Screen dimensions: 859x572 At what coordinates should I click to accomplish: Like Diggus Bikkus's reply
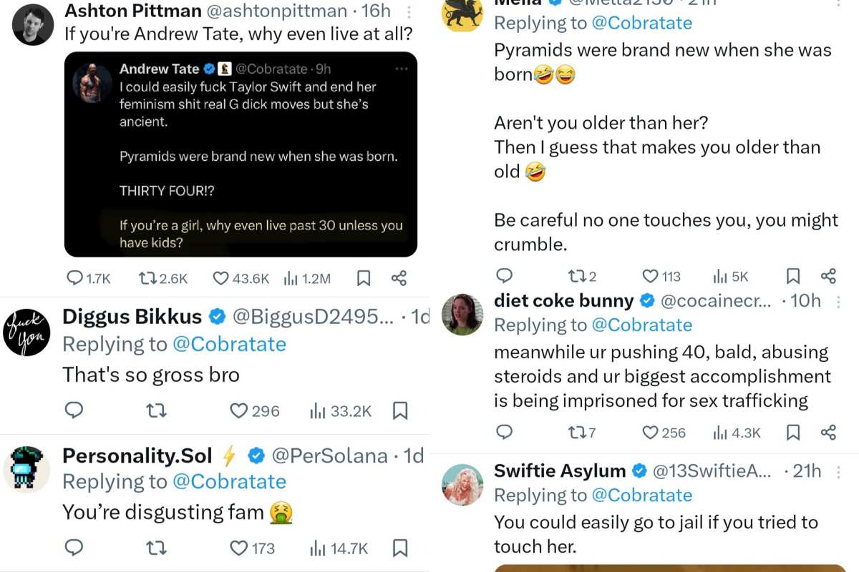[x=239, y=410]
